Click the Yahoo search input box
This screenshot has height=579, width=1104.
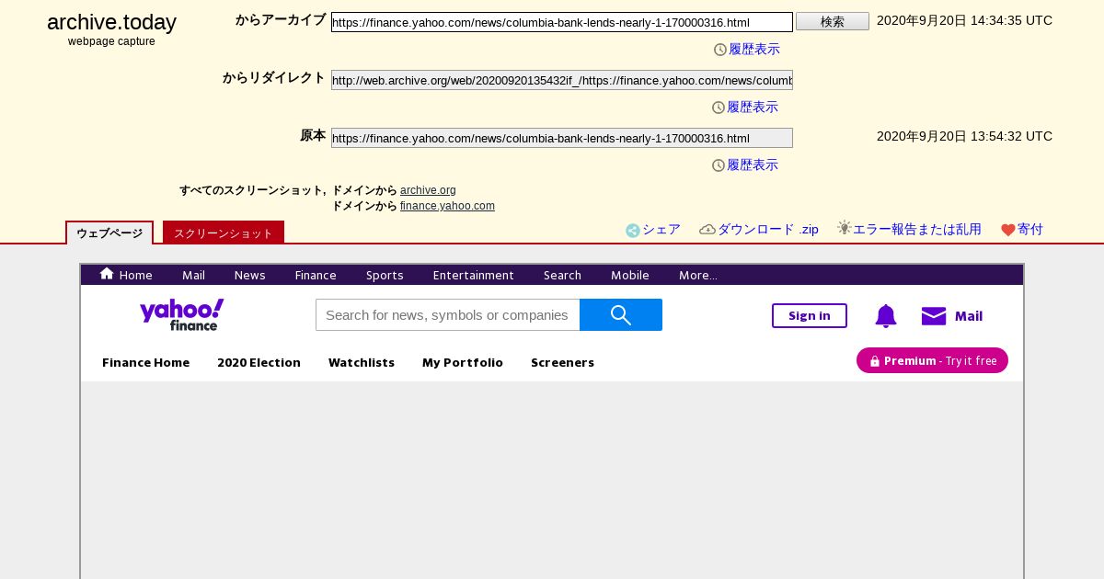[448, 315]
